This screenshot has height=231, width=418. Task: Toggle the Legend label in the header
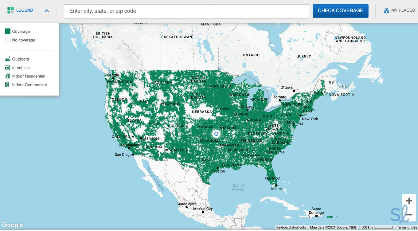[x=25, y=10]
